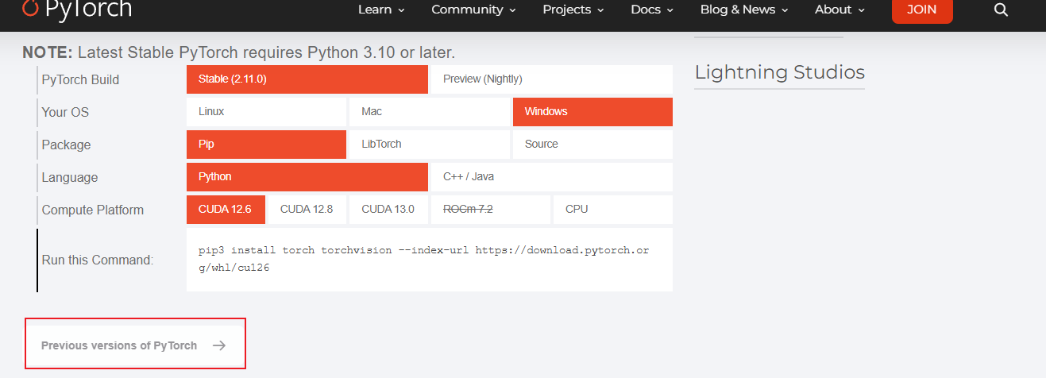Select Mac operating system option
Viewport: 1046px width, 378px height.
point(429,112)
